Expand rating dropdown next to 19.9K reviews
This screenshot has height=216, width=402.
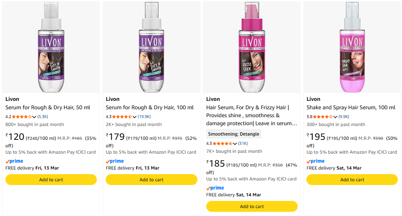[x=135, y=117]
